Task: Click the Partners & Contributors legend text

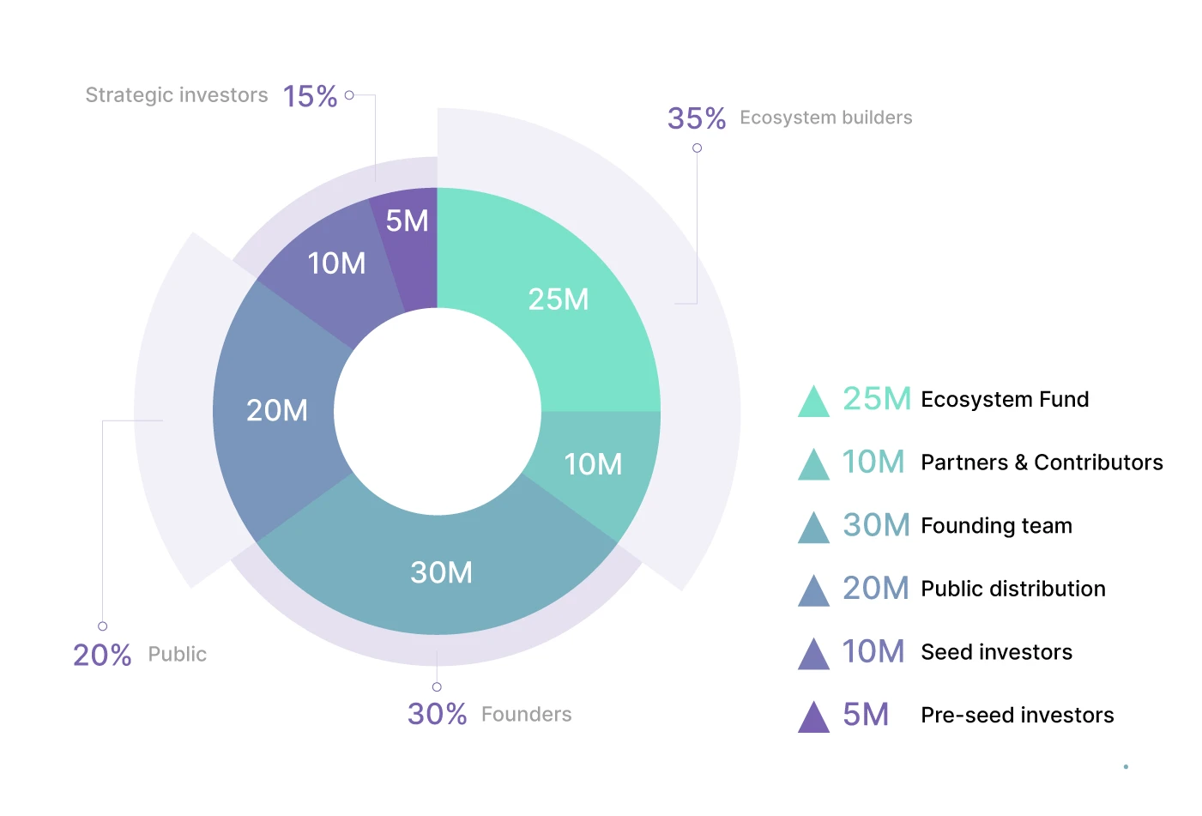Action: 1042,462
